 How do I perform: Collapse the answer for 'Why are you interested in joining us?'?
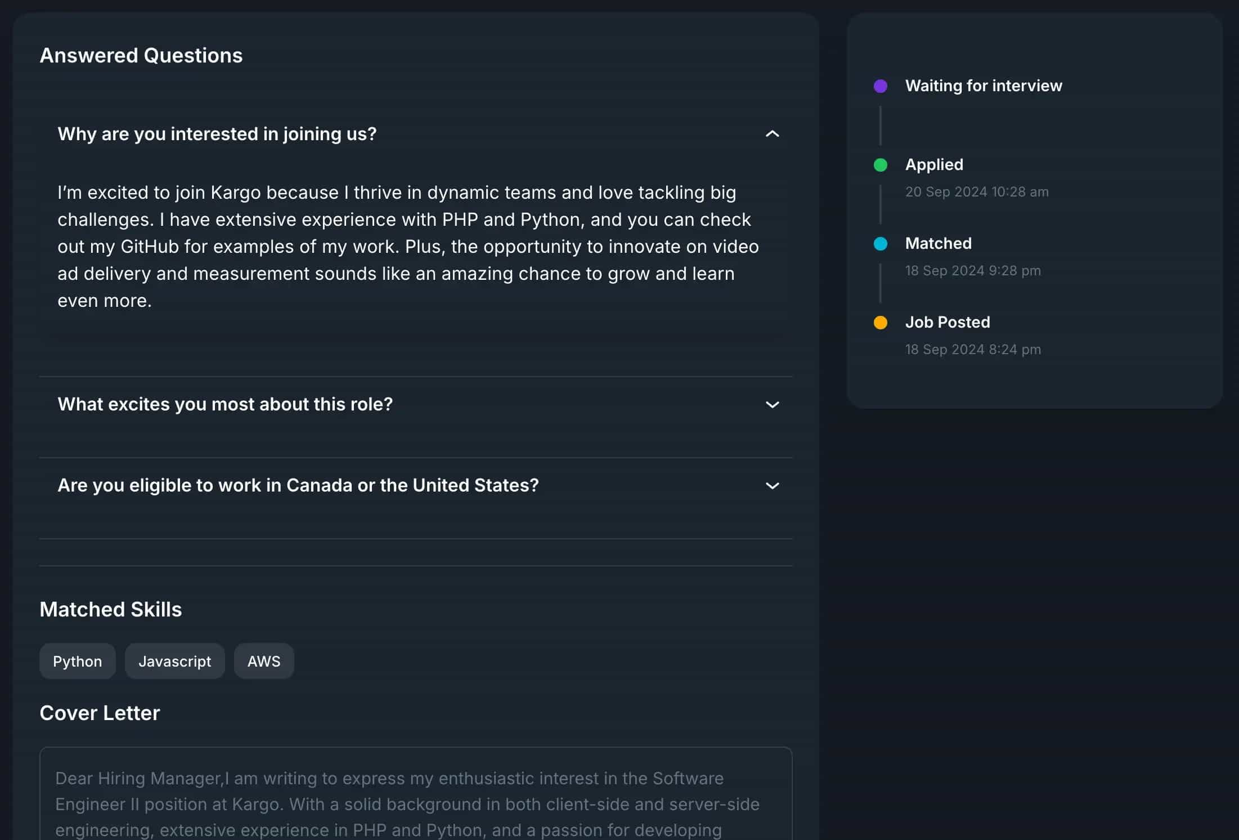click(x=773, y=134)
